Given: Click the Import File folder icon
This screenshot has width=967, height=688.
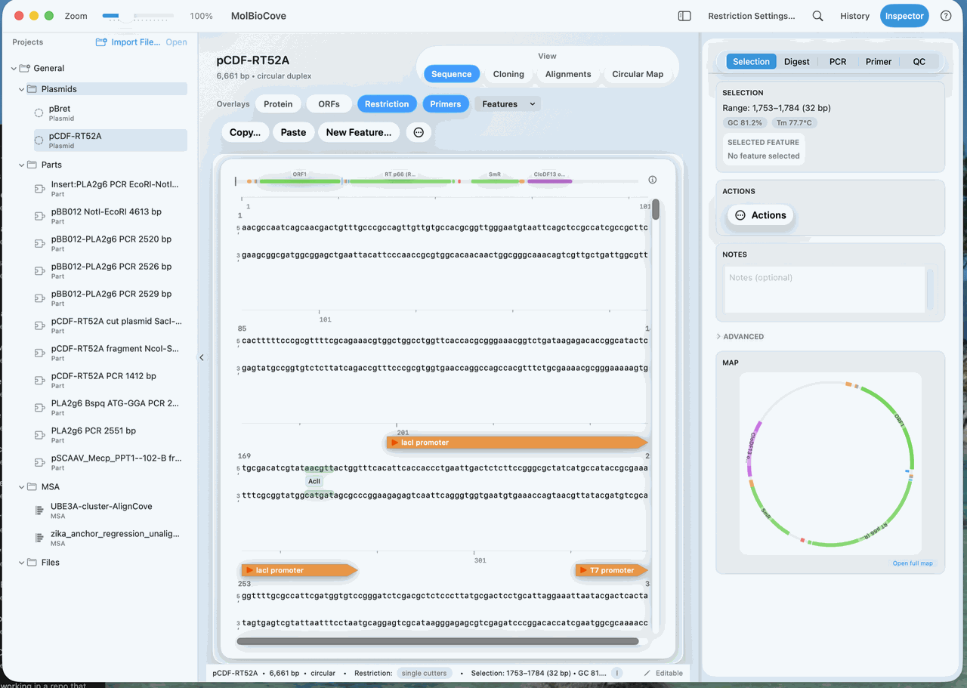Looking at the screenshot, I should pos(101,42).
